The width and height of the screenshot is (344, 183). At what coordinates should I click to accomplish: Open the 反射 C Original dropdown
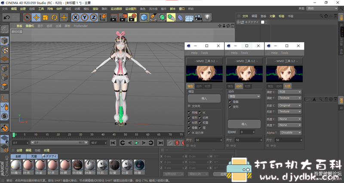click(289, 105)
